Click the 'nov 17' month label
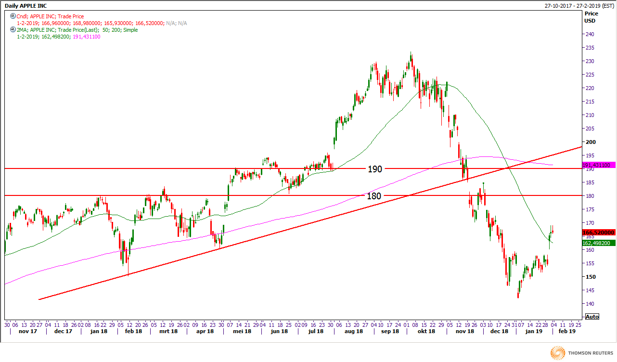617x362 pixels. [28, 331]
